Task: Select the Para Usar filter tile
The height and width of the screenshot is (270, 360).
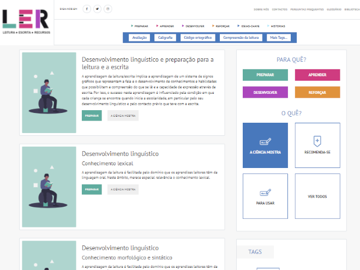Action: point(265,196)
